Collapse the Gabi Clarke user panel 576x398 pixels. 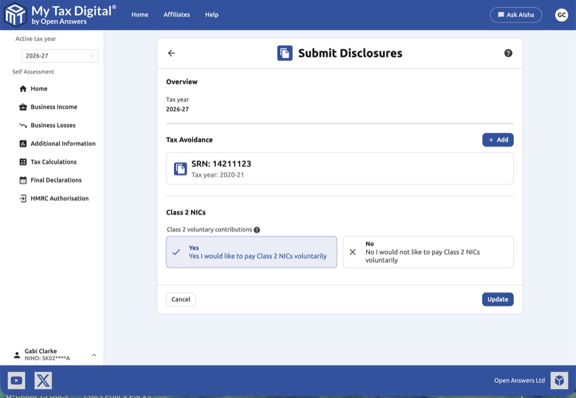(x=93, y=354)
